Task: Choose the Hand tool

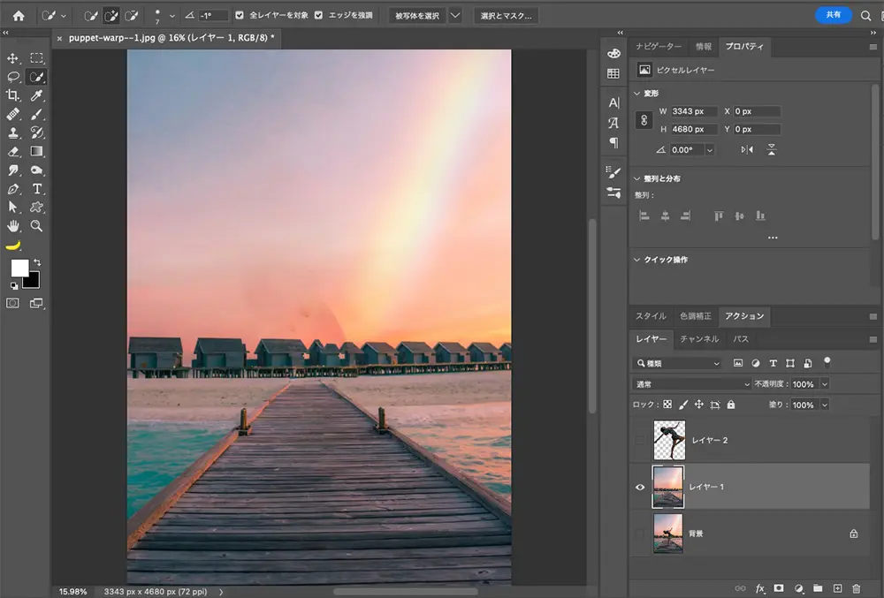Action: (x=13, y=226)
